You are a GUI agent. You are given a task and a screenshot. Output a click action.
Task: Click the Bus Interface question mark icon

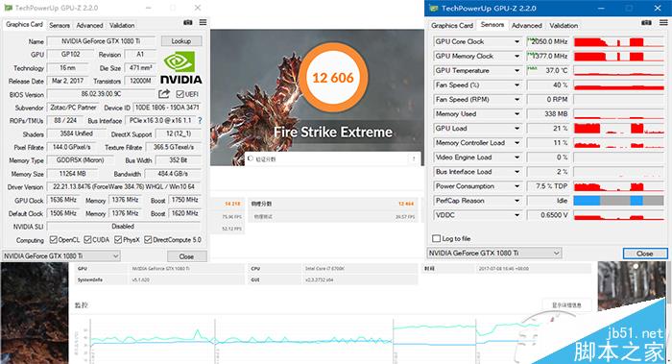[200, 121]
